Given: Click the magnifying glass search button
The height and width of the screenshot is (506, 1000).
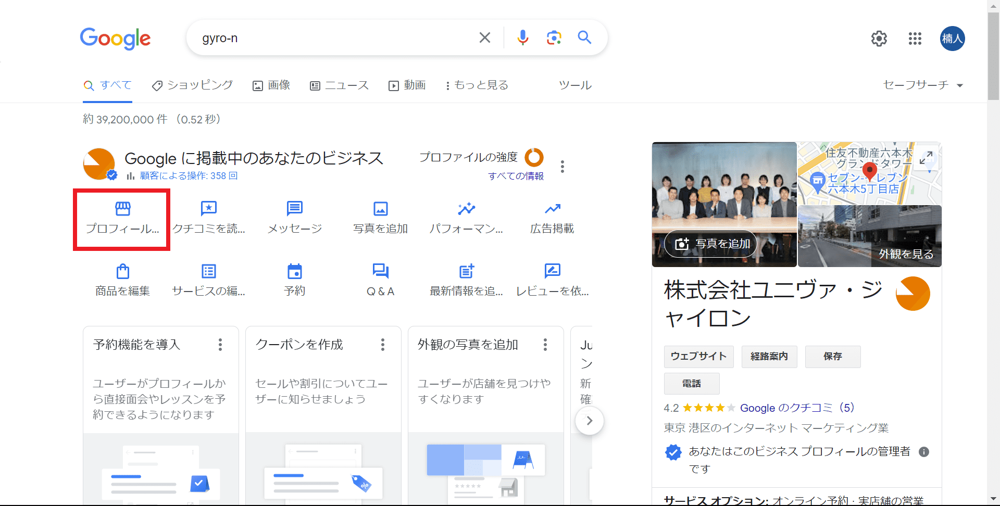Looking at the screenshot, I should tap(584, 37).
